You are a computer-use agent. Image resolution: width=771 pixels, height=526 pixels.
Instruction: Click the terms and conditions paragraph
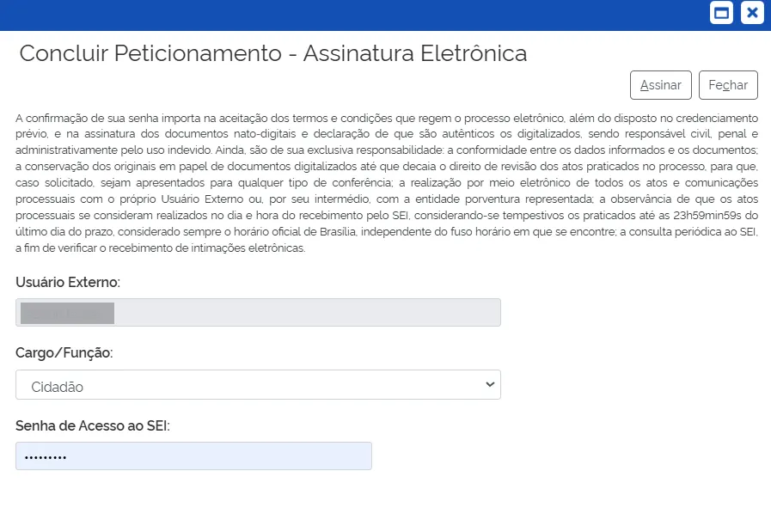tap(387, 182)
